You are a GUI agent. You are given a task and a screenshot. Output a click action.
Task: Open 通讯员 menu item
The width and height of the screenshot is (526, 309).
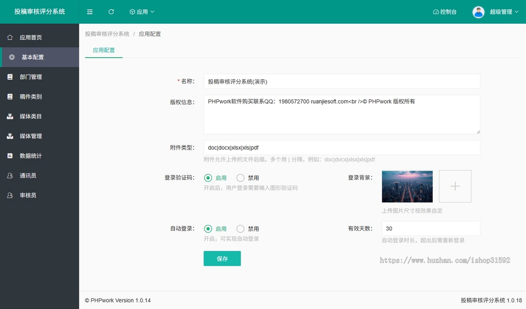click(x=39, y=176)
